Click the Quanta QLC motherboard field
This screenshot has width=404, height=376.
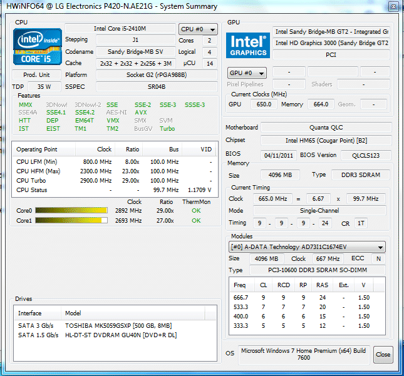[x=326, y=128]
